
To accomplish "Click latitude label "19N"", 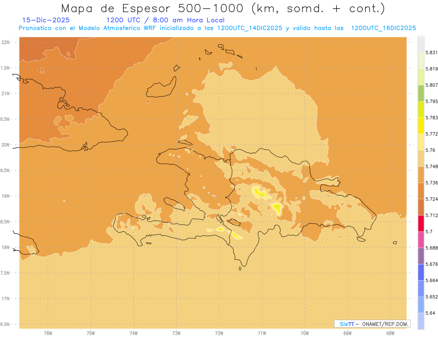I will pos(5,196).
